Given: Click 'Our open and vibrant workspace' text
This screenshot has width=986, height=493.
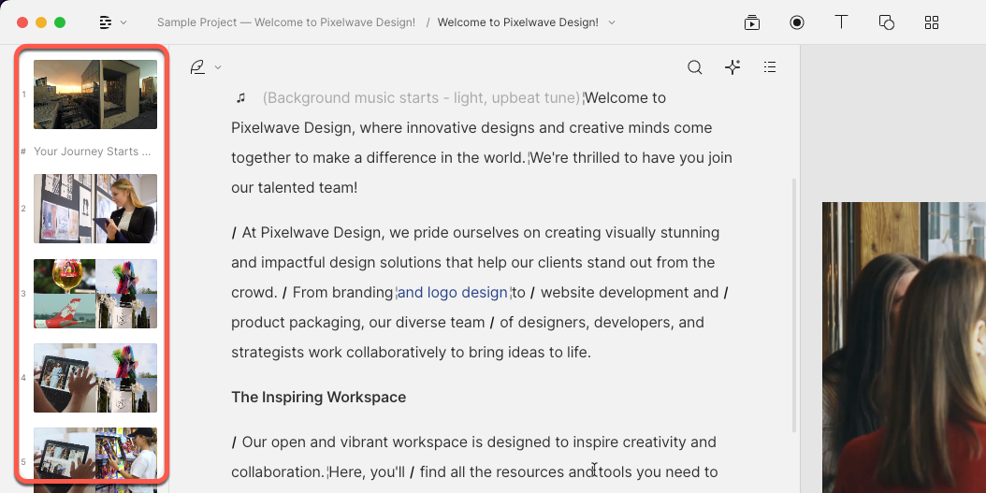Looking at the screenshot, I should point(356,442).
